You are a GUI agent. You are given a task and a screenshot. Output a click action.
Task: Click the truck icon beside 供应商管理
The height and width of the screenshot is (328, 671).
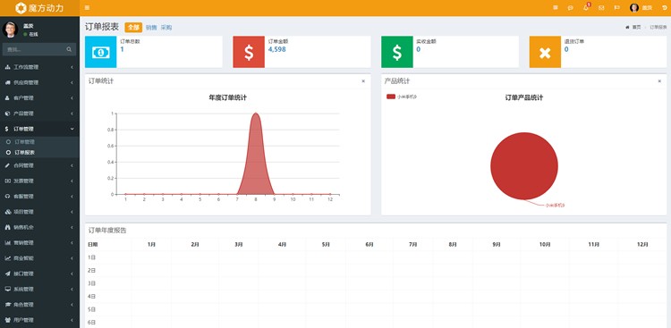click(x=7, y=82)
